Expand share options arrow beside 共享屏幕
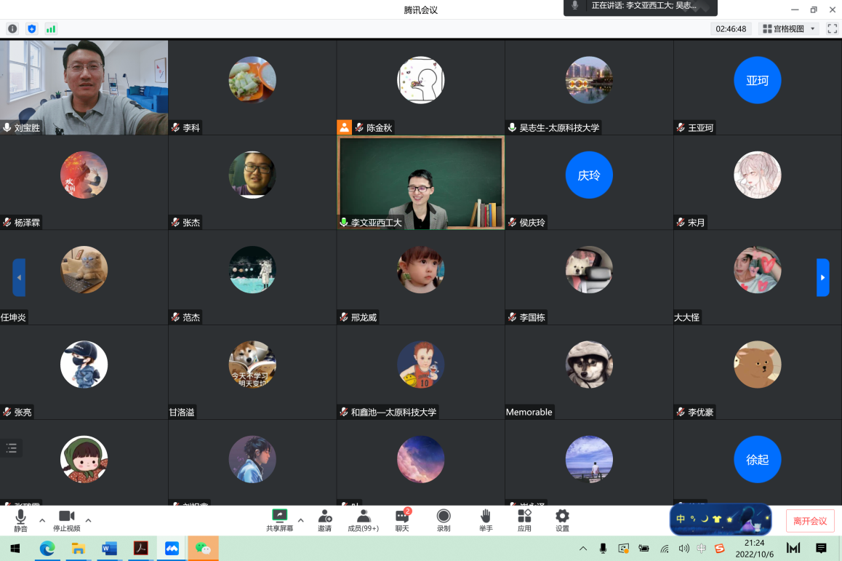This screenshot has height=561, width=842. point(301,520)
